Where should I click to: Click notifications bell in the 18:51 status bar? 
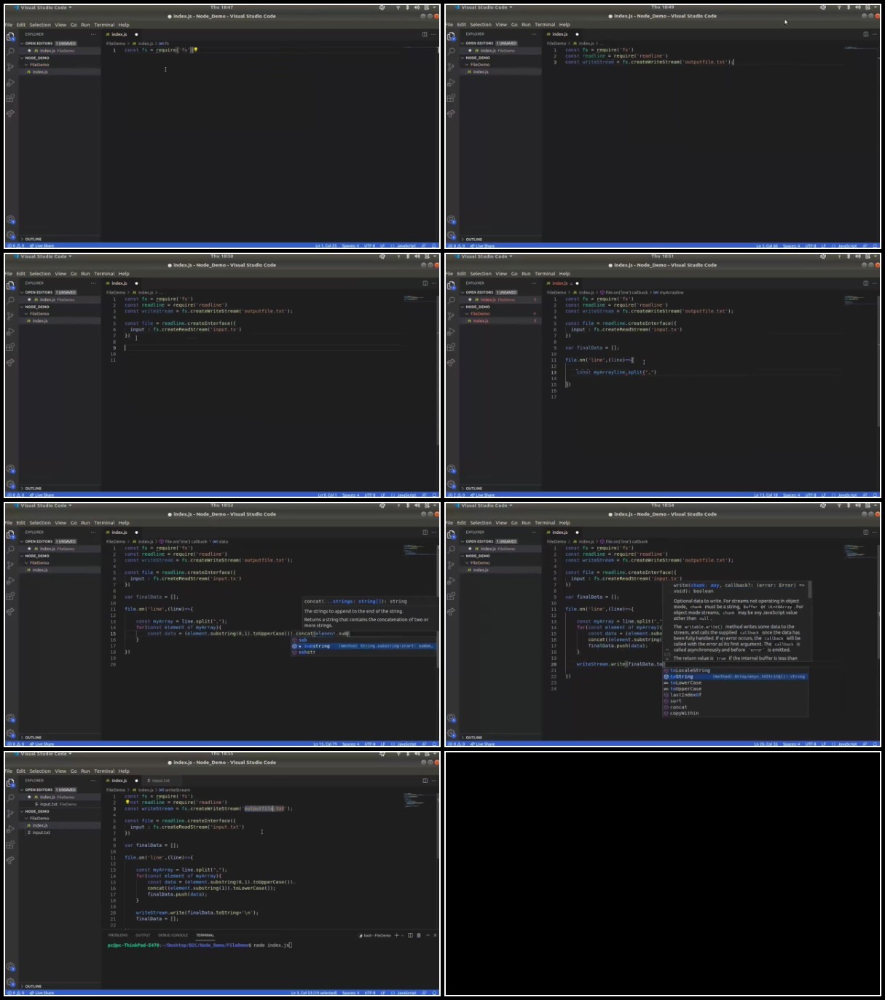pyautogui.click(x=874, y=495)
